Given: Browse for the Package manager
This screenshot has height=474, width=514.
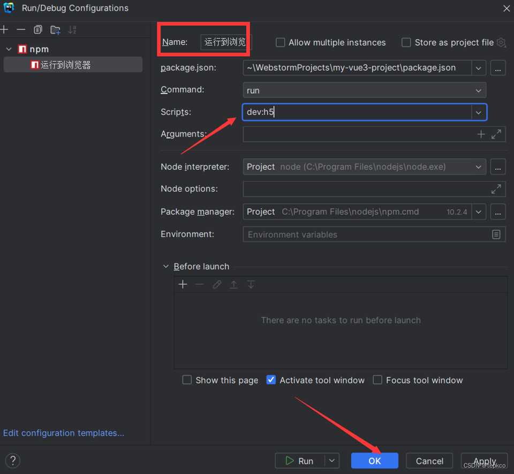Looking at the screenshot, I should point(498,212).
